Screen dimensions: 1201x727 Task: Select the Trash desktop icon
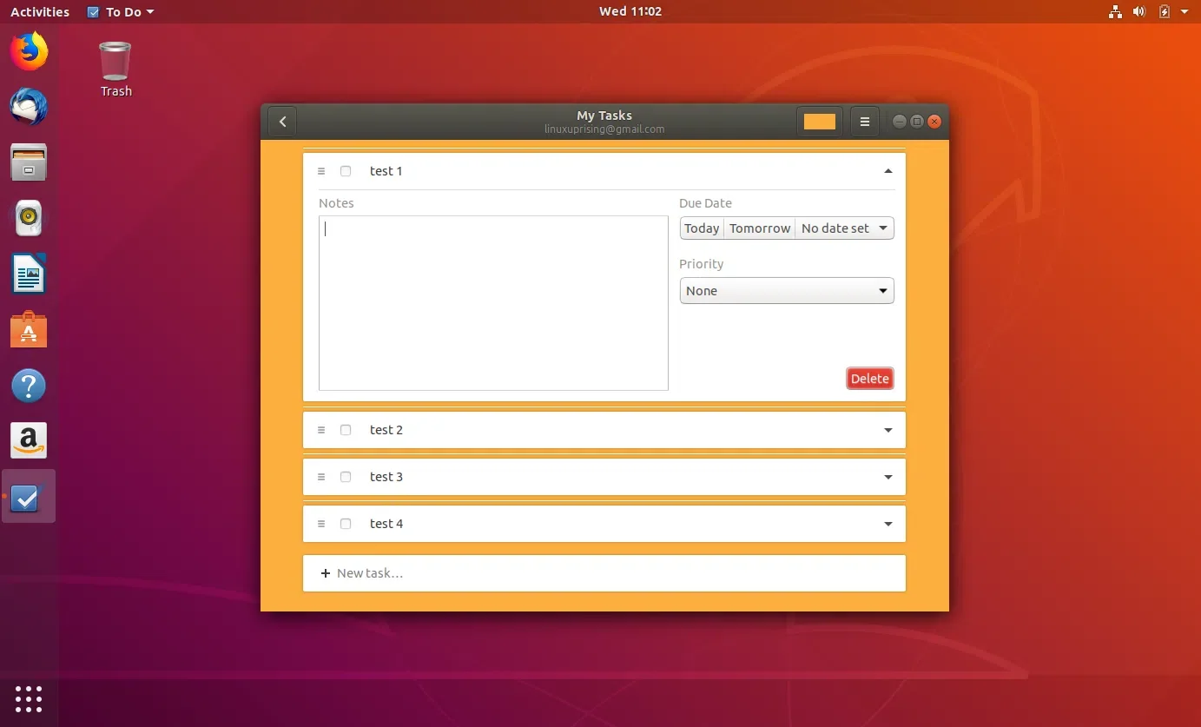point(115,69)
